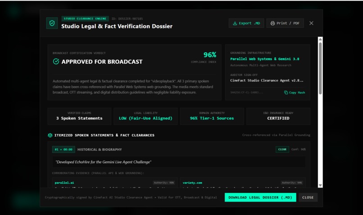The height and width of the screenshot is (215, 363).
Task: Open the parallel.ai evidence source
Action: tap(64, 183)
